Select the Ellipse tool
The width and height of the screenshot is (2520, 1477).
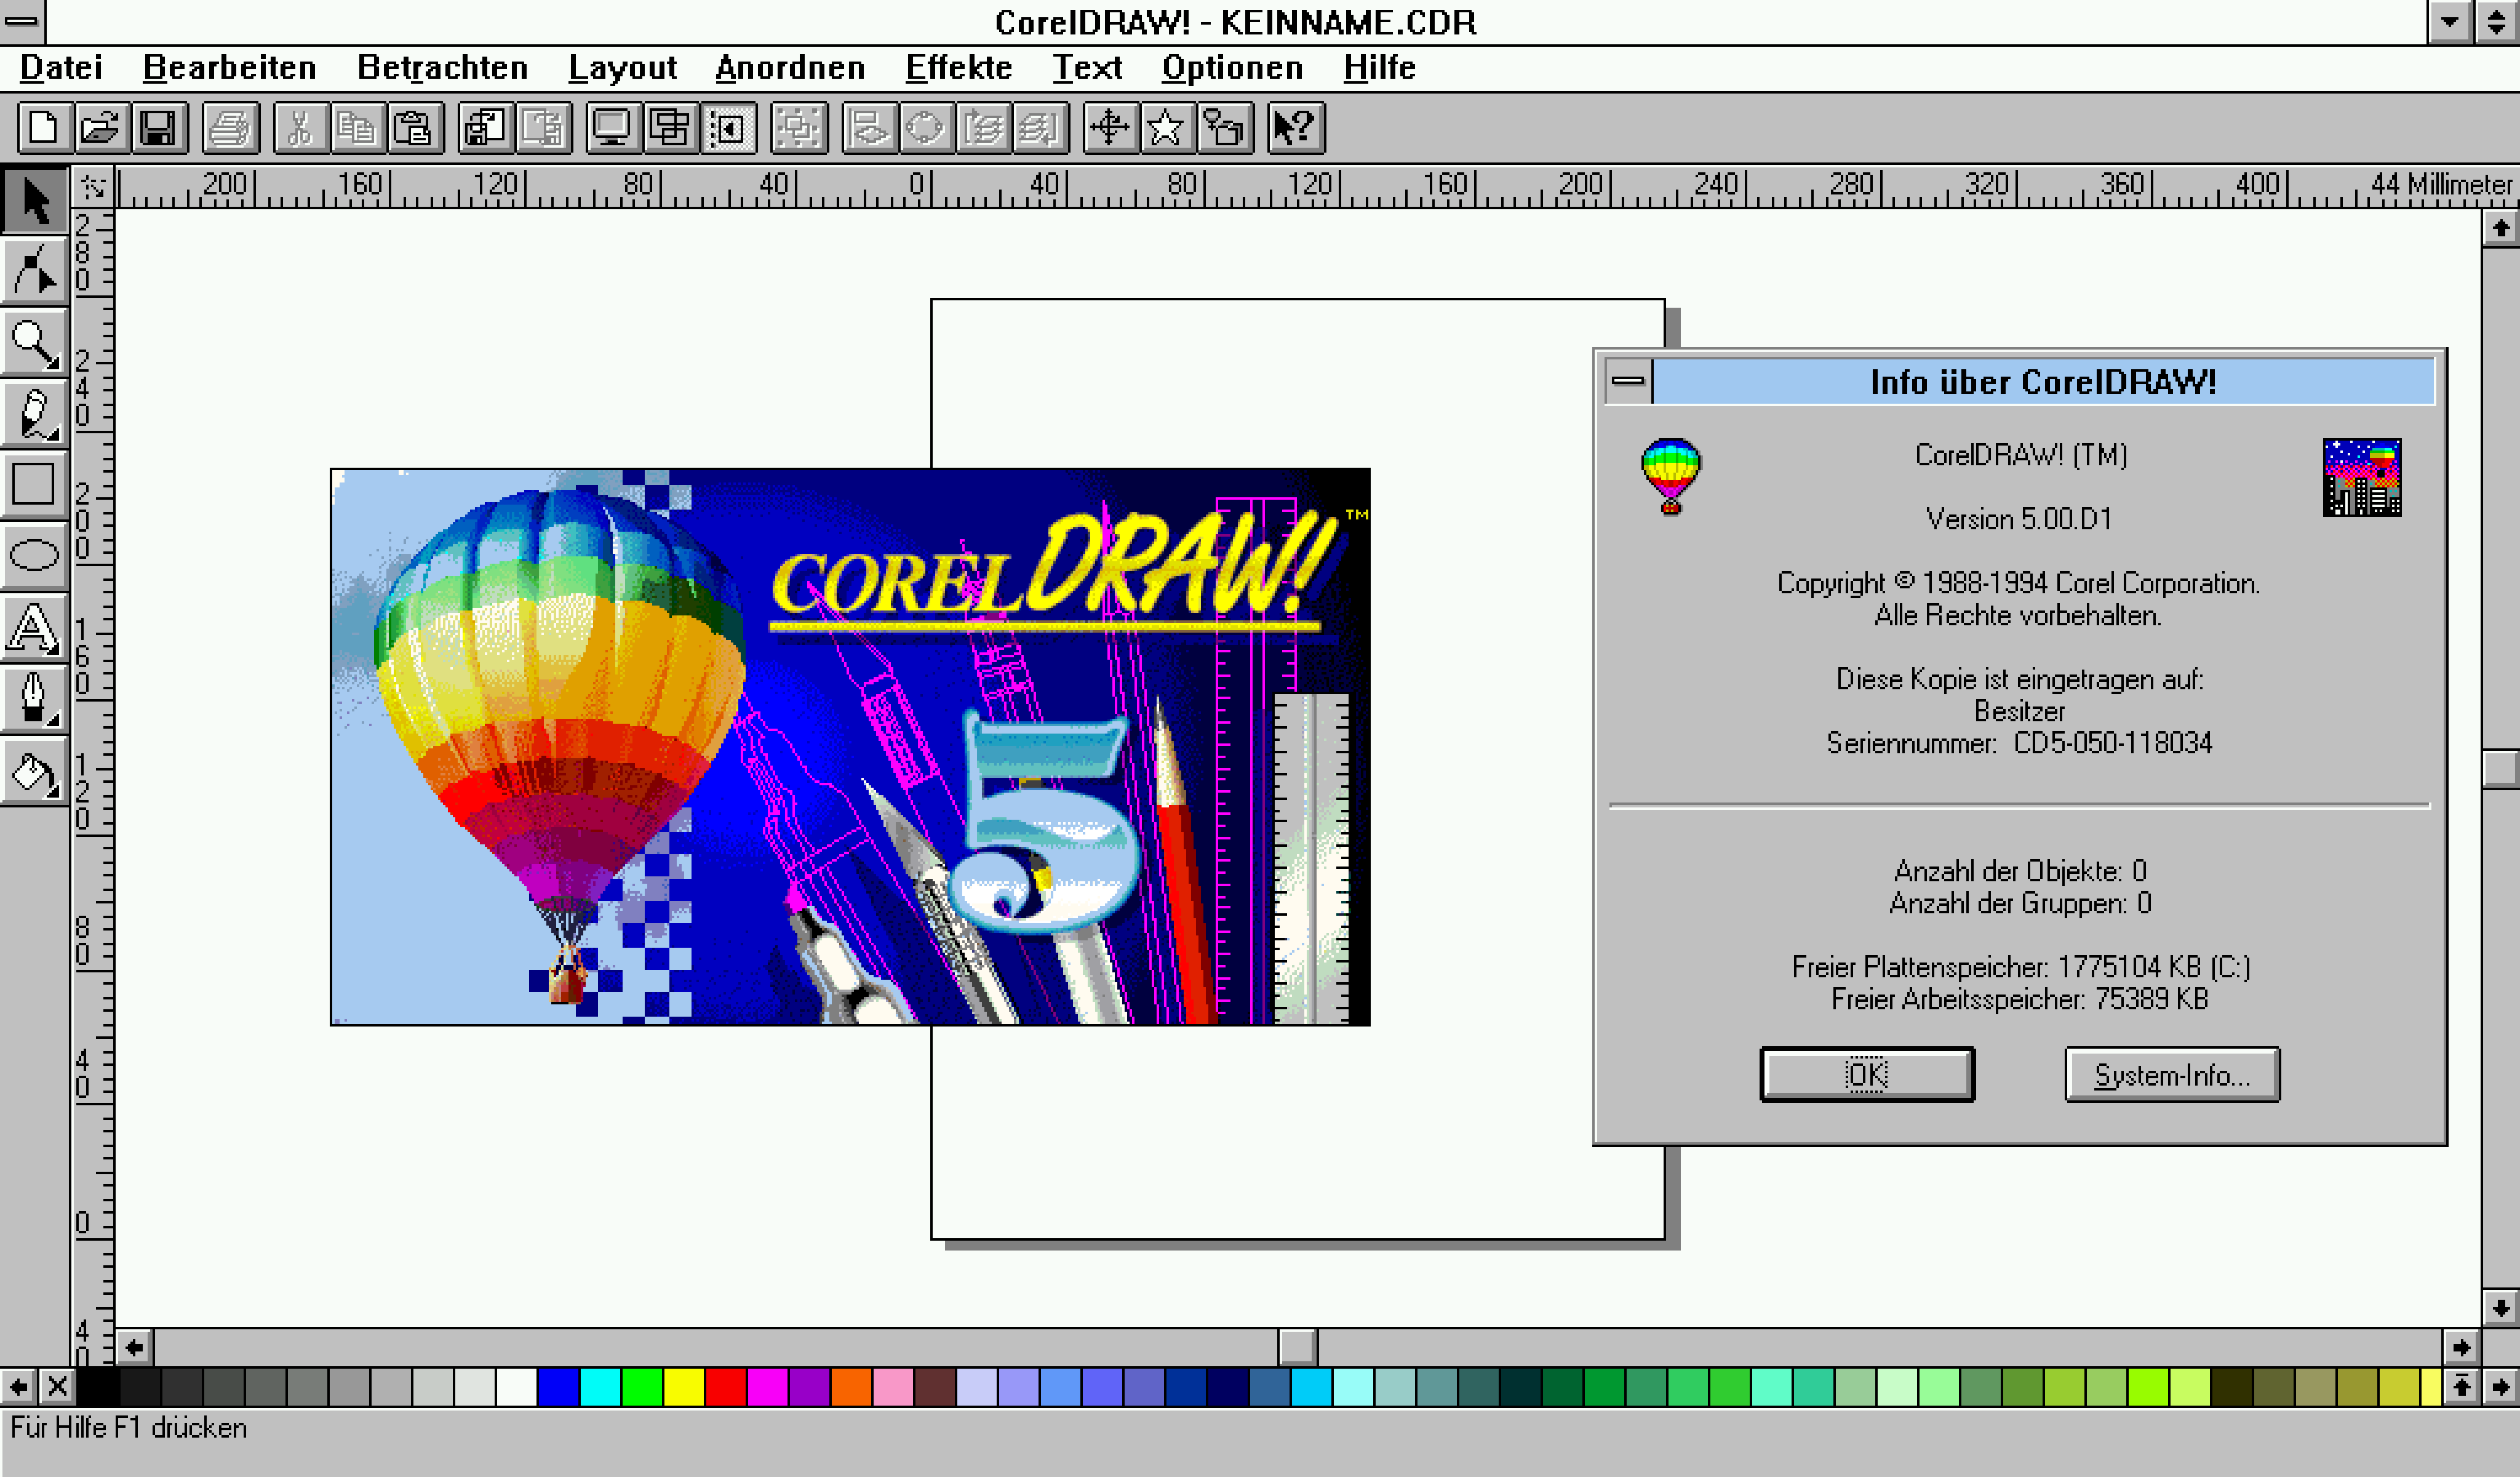pyautogui.click(x=35, y=555)
